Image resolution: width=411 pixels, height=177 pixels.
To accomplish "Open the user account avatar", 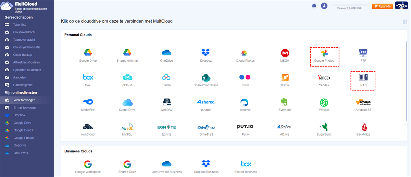I will [x=324, y=6].
